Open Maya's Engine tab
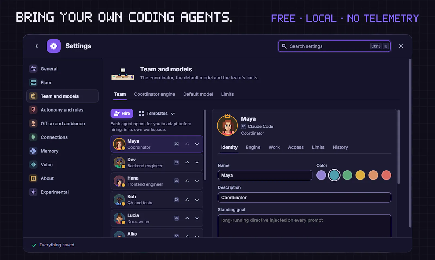 [x=253, y=147]
